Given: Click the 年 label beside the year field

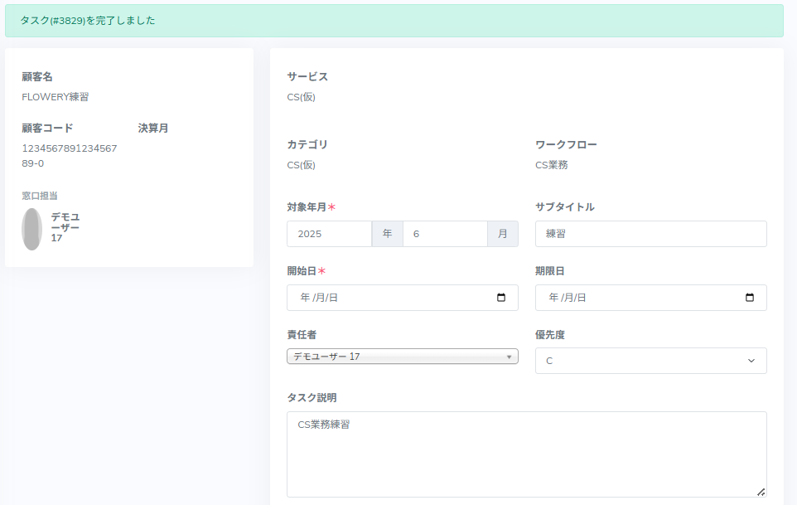Looking at the screenshot, I should pos(387,234).
